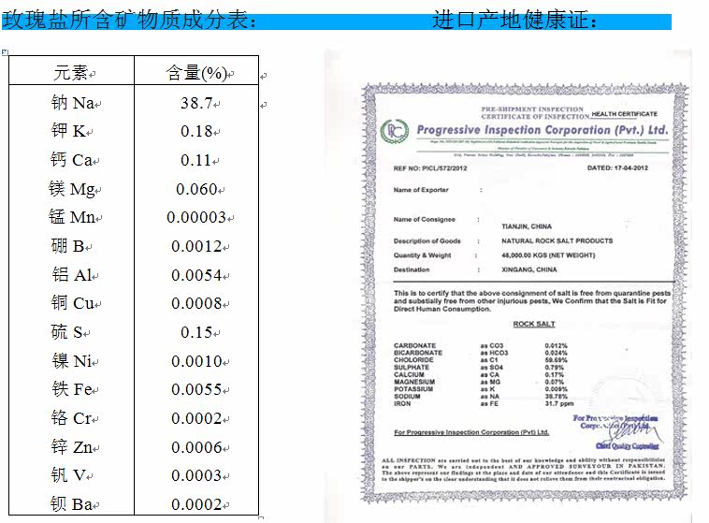This screenshot has width=709, height=523.
Task: Select the value 0.15
Action: click(x=196, y=332)
